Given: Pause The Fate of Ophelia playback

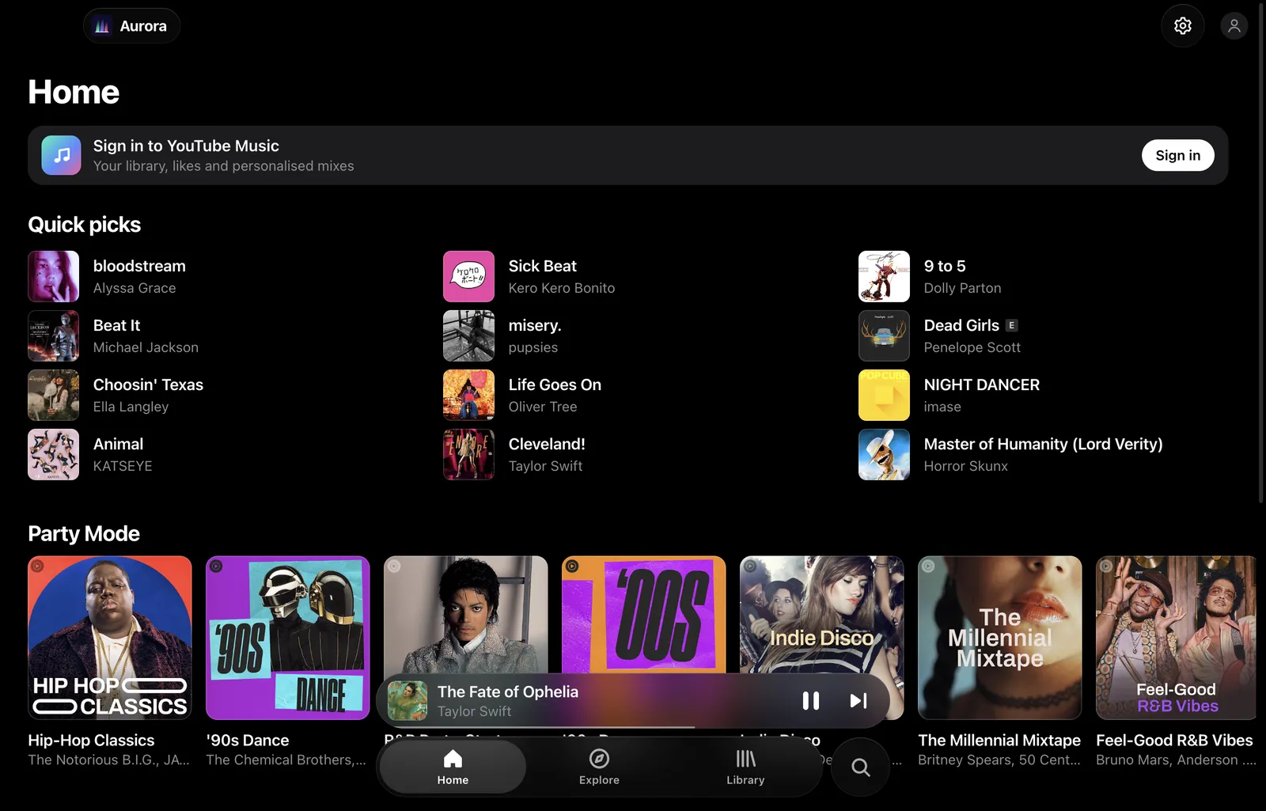Looking at the screenshot, I should coord(810,700).
